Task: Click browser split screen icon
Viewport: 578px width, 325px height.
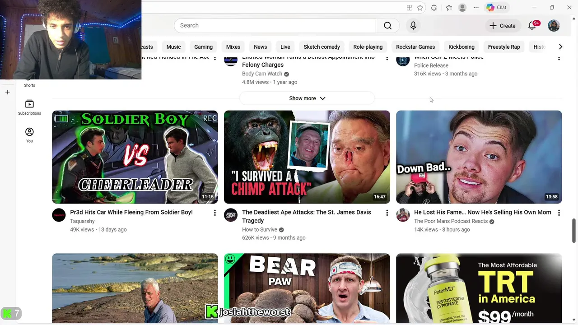Action: [x=409, y=8]
